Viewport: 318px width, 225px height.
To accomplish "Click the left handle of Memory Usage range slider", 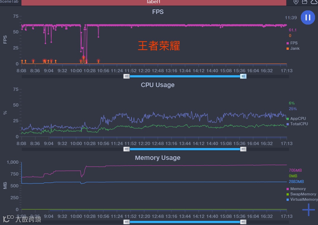I will (x=126, y=222).
